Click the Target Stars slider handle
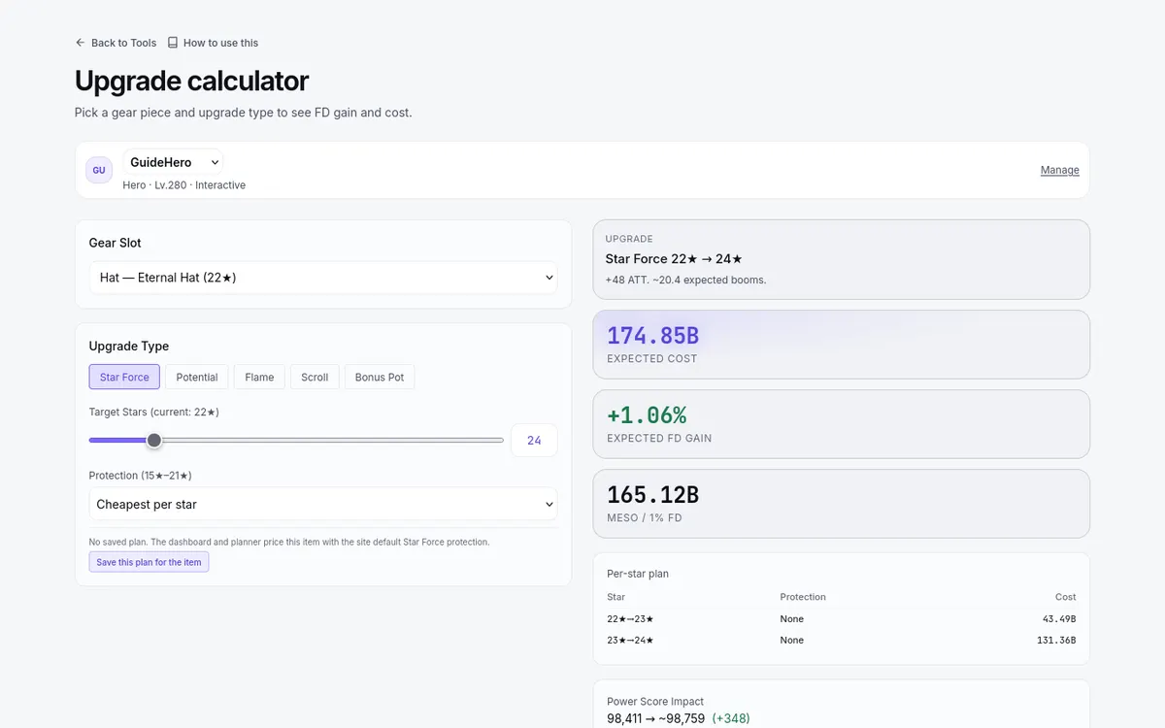The image size is (1165, 728). (154, 441)
